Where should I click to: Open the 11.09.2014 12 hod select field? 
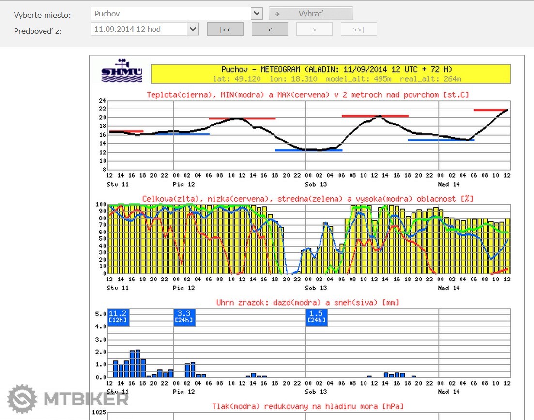pyautogui.click(x=138, y=29)
